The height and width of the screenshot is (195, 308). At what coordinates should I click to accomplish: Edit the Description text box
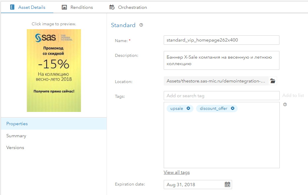point(221,60)
